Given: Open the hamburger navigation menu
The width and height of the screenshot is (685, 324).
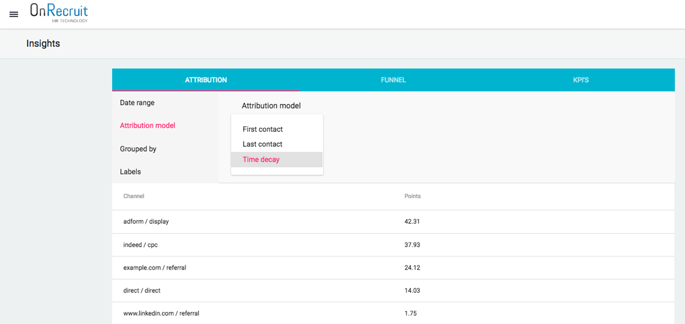Looking at the screenshot, I should click(x=13, y=14).
